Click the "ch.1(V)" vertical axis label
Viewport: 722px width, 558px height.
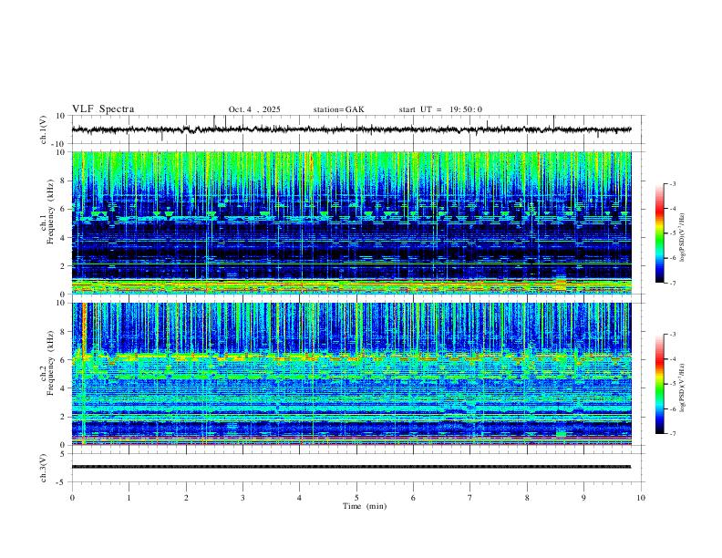click(44, 129)
